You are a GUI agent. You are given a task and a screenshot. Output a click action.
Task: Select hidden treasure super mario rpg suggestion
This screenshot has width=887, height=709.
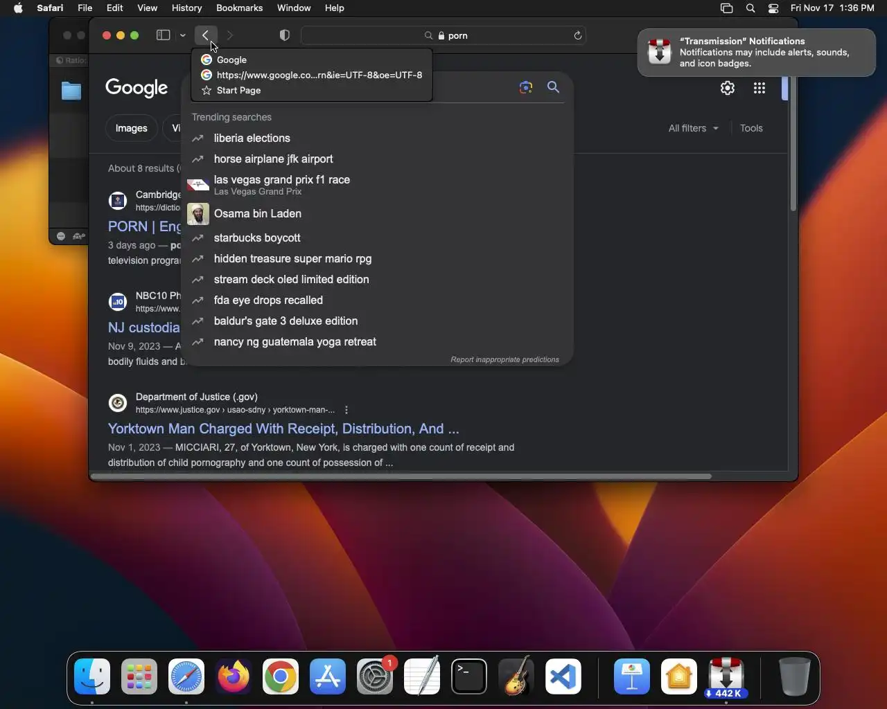pos(378,258)
